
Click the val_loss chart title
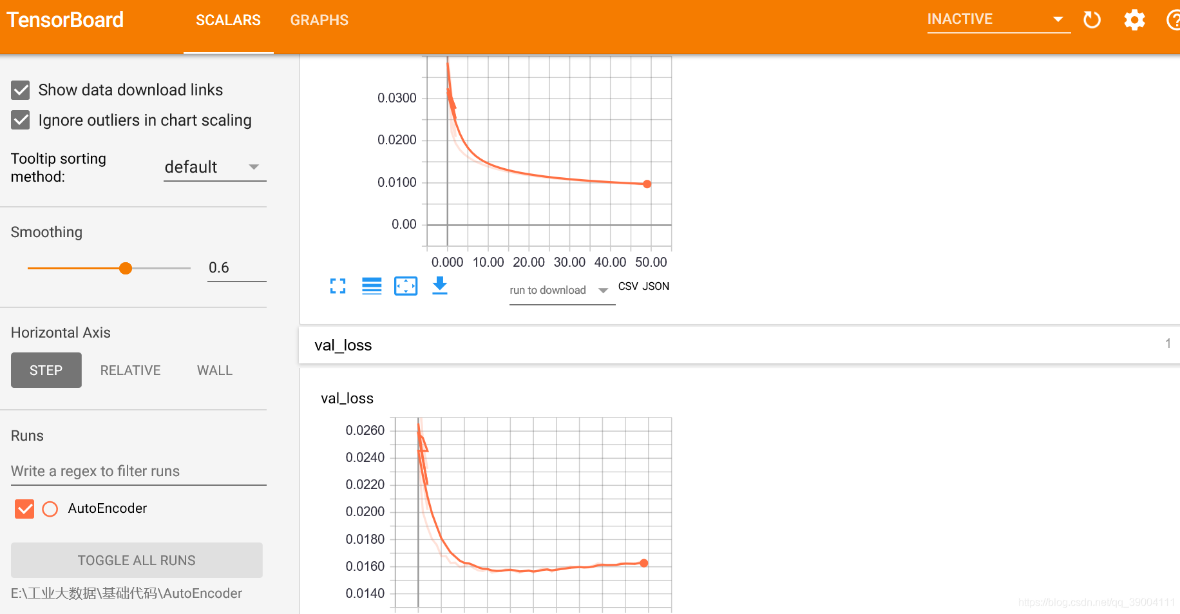pyautogui.click(x=347, y=399)
